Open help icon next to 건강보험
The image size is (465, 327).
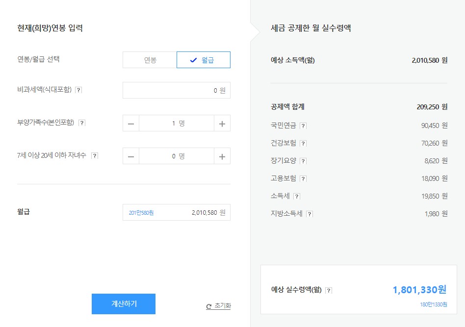coord(303,144)
